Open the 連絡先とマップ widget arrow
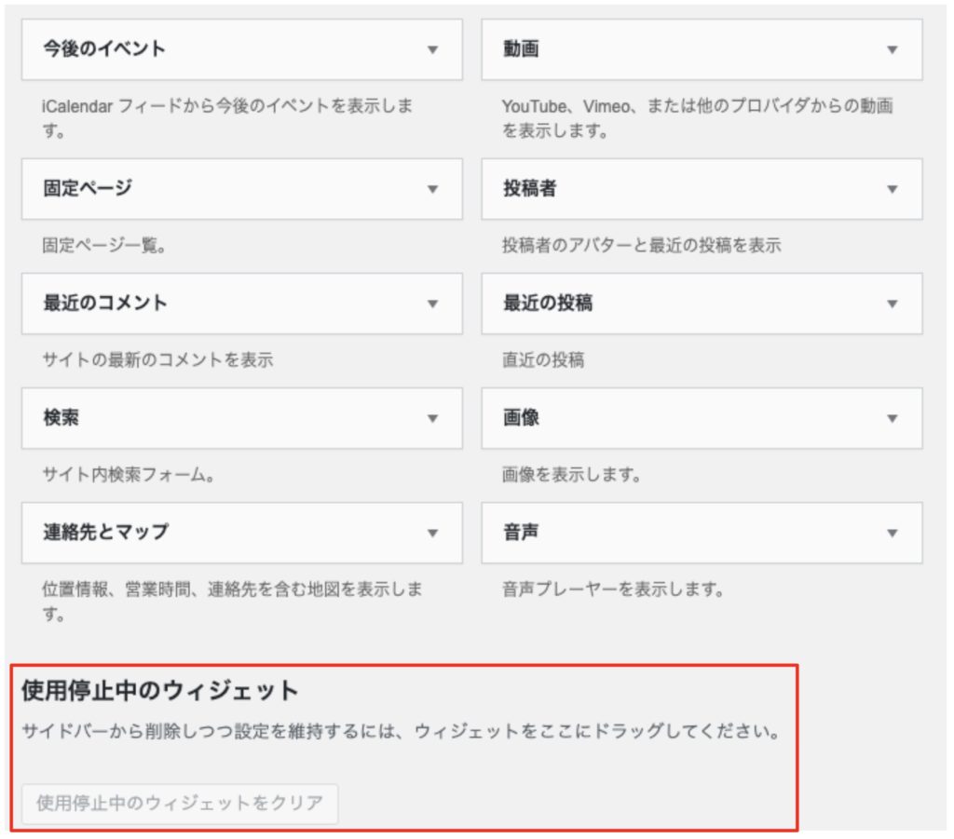Image resolution: width=954 pixels, height=839 pixels. pos(432,534)
